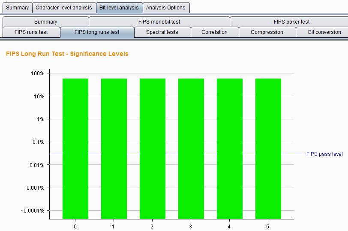The image size is (348, 231).
Task: Pick the green bar above label 3
Action: tap(191, 148)
